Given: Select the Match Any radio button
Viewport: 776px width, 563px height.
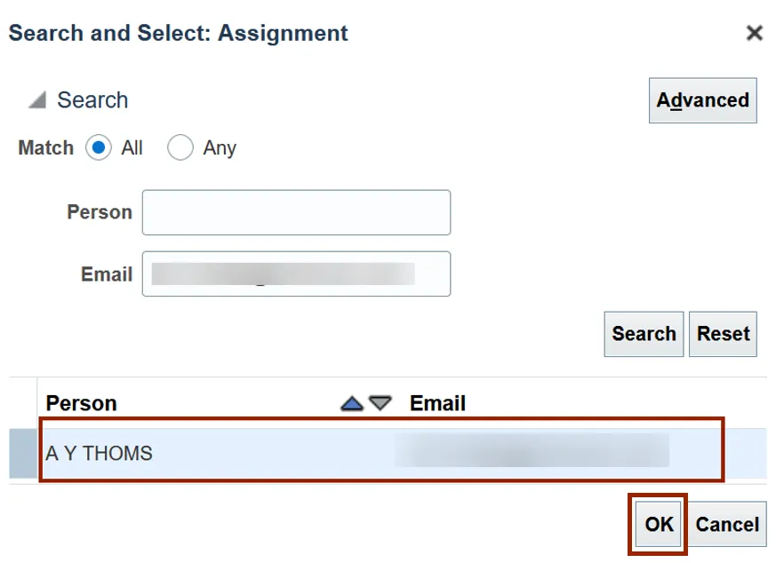Looking at the screenshot, I should point(180,147).
